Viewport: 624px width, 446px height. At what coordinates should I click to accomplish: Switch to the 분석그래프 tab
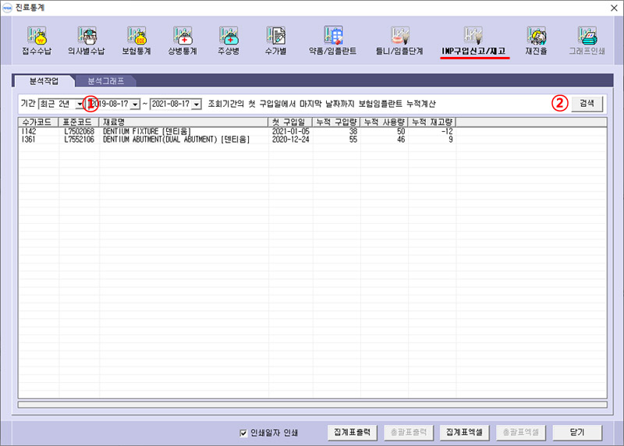coord(105,80)
